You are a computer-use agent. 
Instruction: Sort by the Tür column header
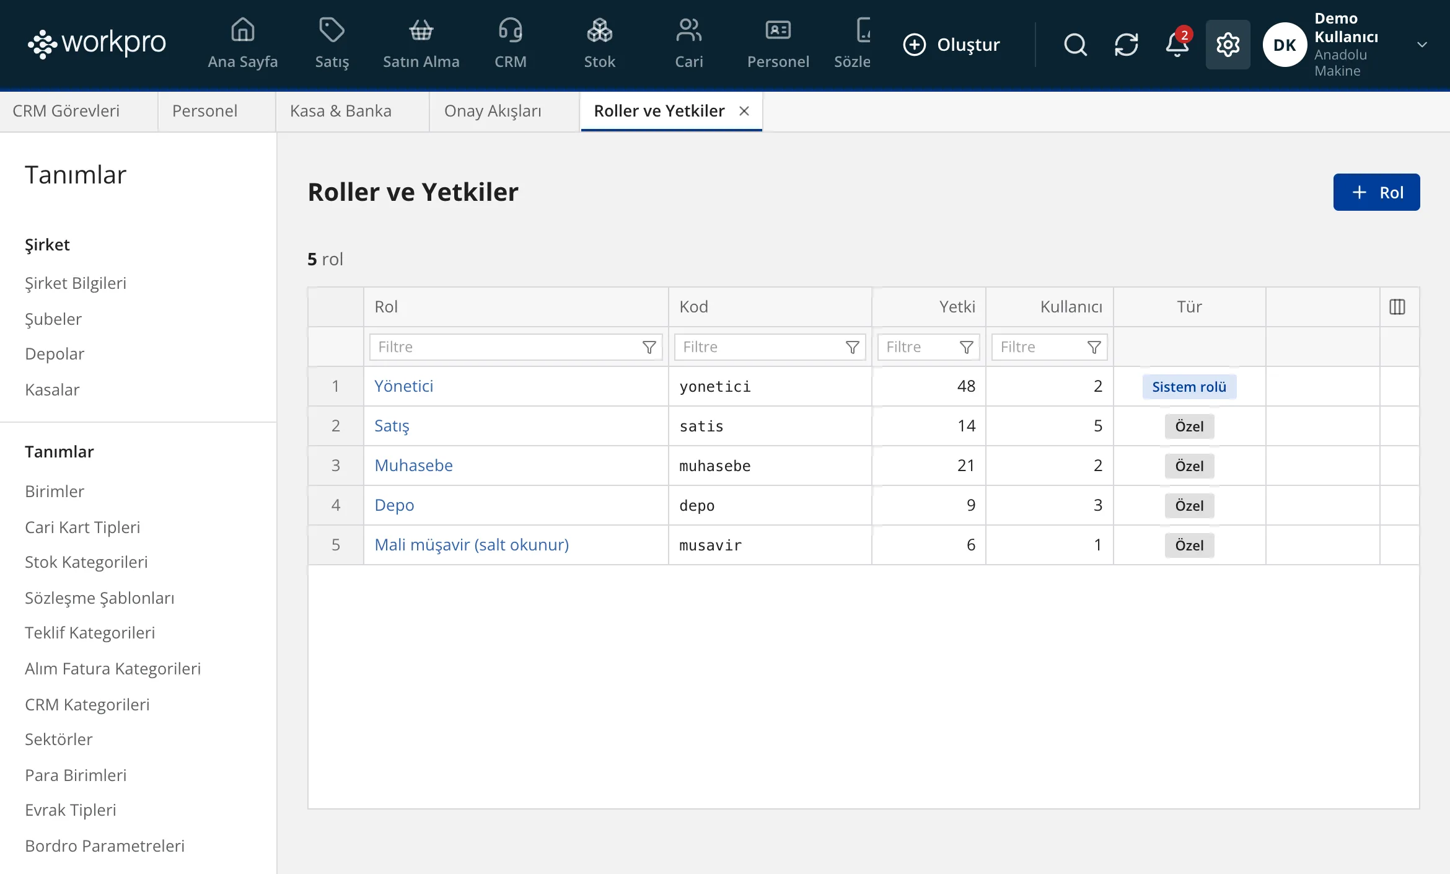coord(1189,307)
